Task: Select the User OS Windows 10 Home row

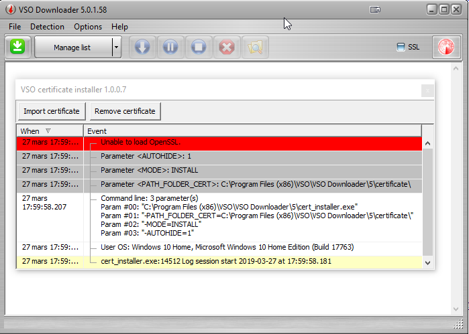Action: point(219,248)
